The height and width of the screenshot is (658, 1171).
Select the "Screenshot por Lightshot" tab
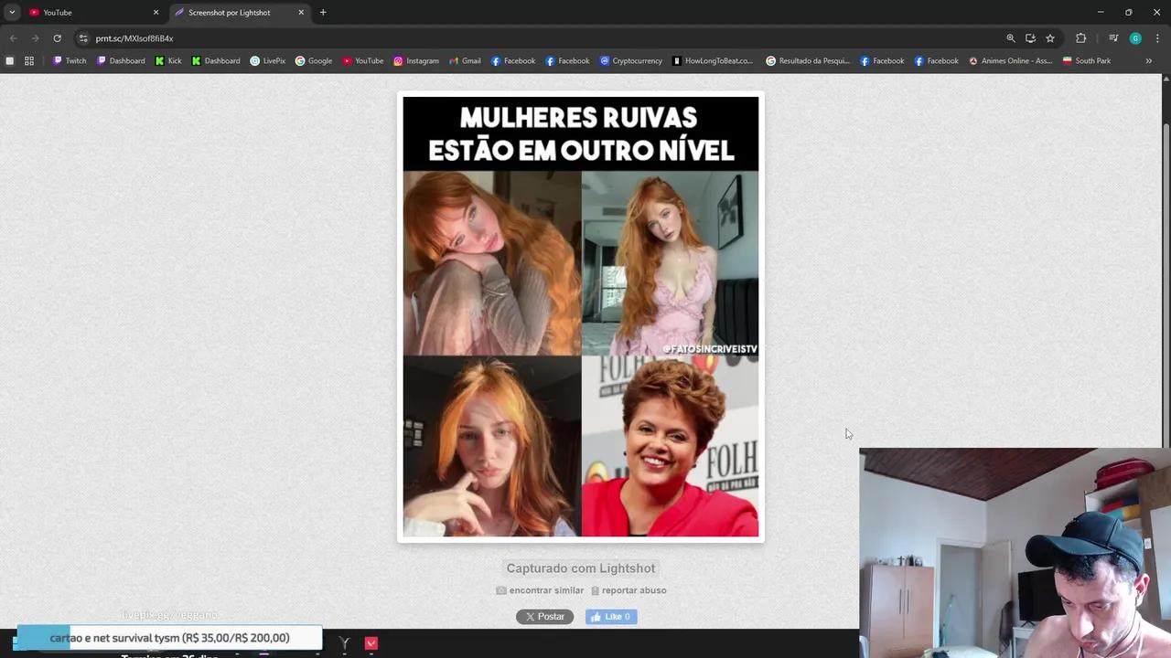point(229,12)
